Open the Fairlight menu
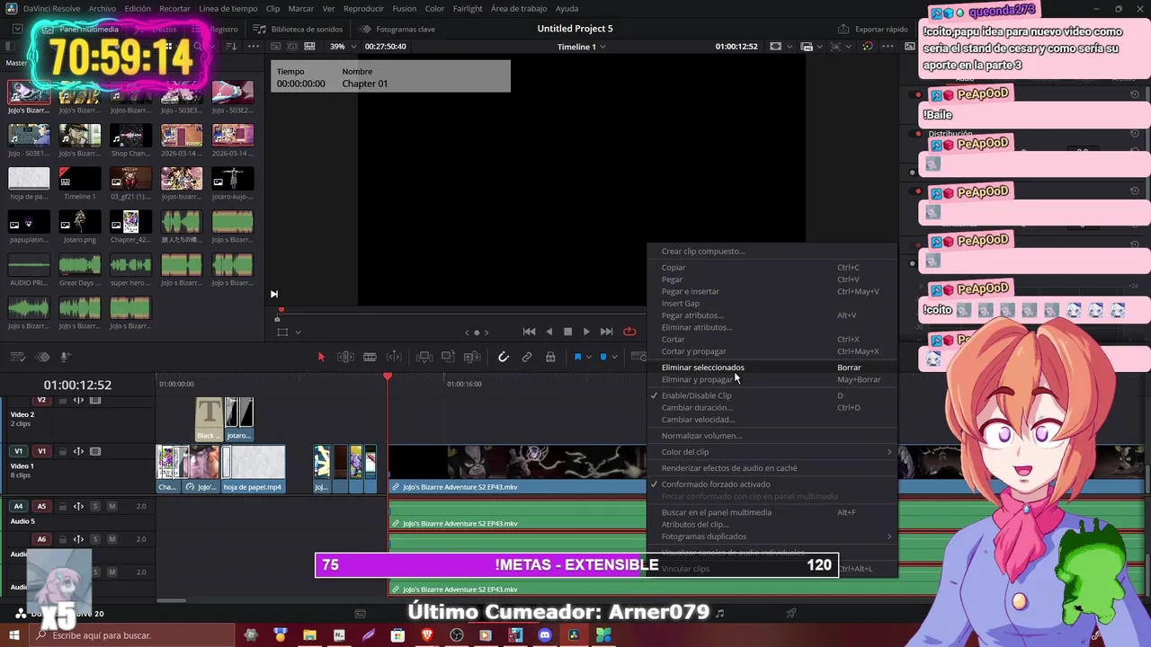 pyautogui.click(x=468, y=8)
